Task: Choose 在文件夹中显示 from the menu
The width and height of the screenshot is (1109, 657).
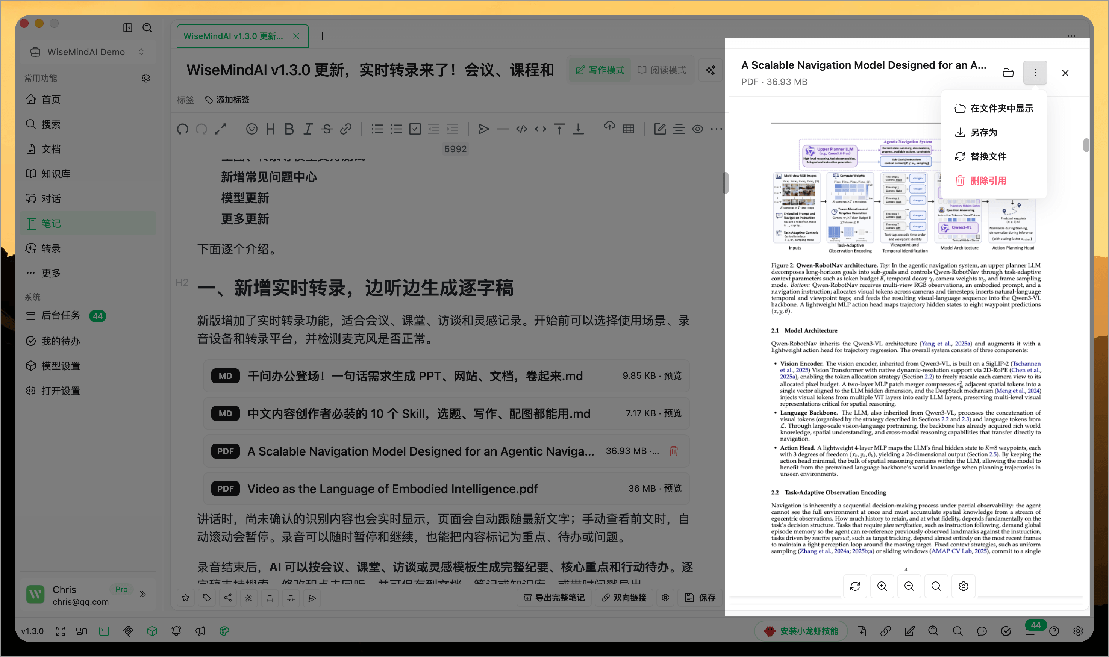Action: point(994,109)
